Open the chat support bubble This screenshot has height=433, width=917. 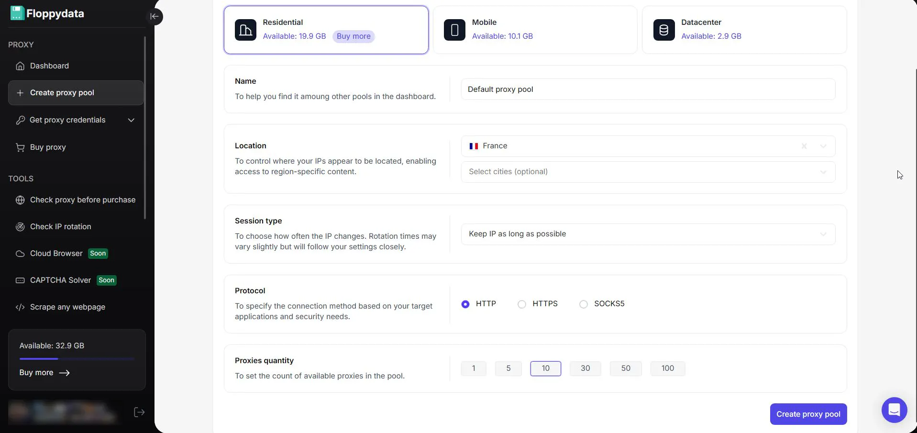point(894,410)
